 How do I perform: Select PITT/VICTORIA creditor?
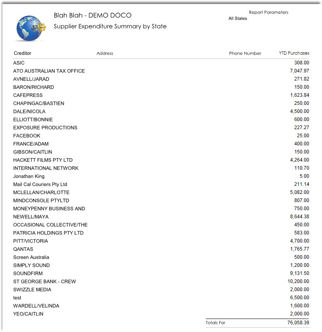click(30, 241)
